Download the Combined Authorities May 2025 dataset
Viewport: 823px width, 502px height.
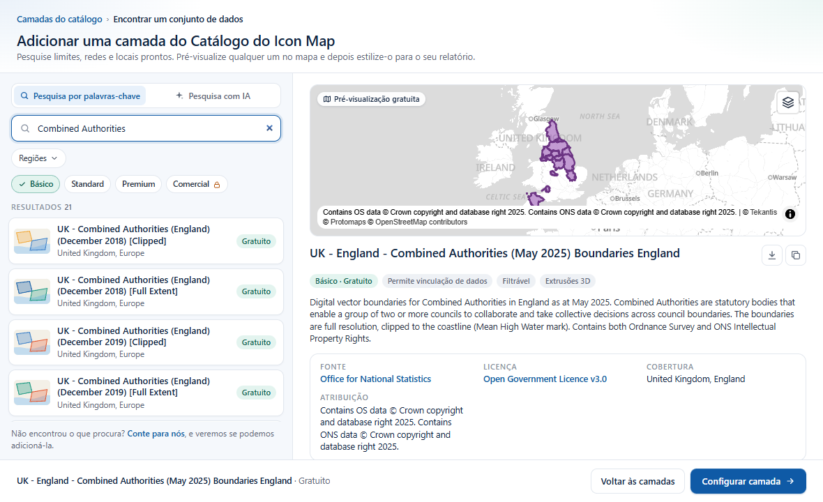(x=771, y=255)
